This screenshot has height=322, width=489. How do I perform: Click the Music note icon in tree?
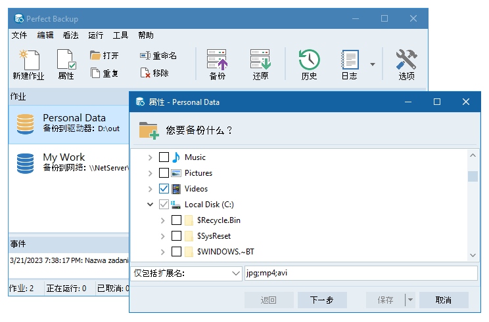(176, 157)
